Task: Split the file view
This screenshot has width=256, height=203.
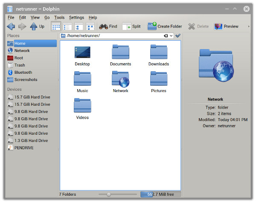Action: (131, 26)
